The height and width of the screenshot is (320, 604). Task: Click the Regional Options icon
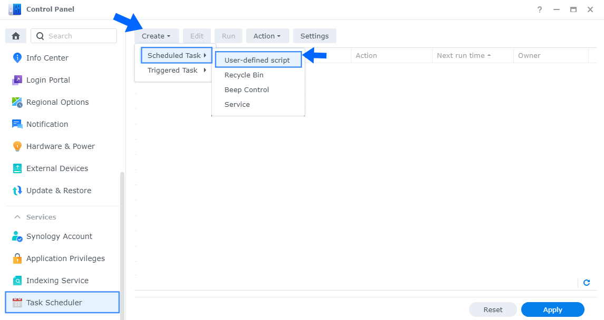(x=17, y=102)
